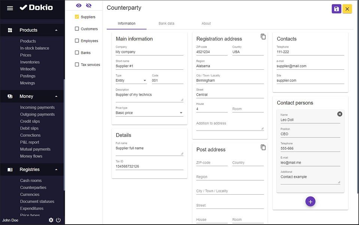The image size is (359, 225).
Task: Open Money flows
Action: [31, 156]
